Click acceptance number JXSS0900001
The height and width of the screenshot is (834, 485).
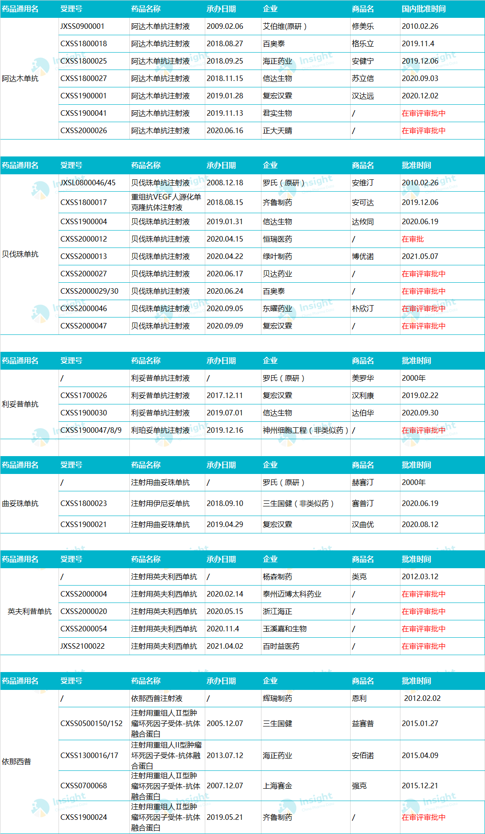[82, 27]
